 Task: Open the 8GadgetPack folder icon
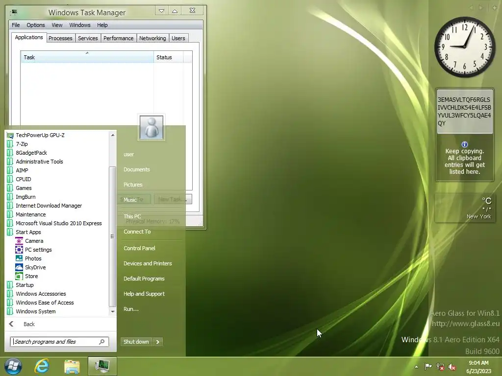tap(10, 153)
